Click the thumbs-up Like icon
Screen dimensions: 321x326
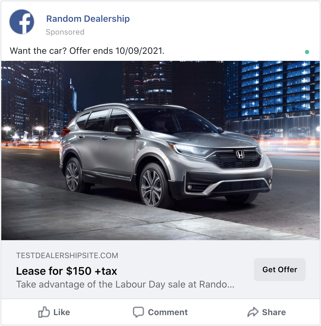point(44,312)
